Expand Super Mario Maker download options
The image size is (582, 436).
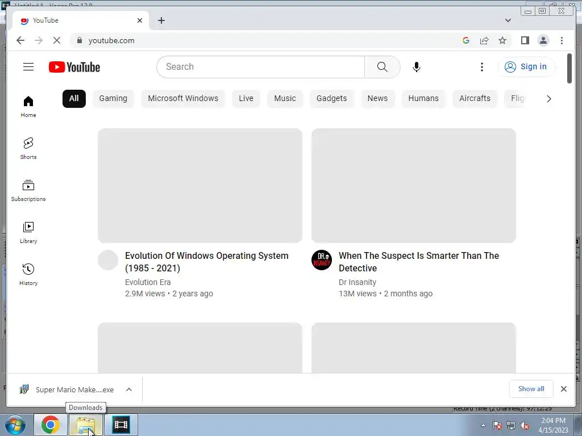(129, 389)
